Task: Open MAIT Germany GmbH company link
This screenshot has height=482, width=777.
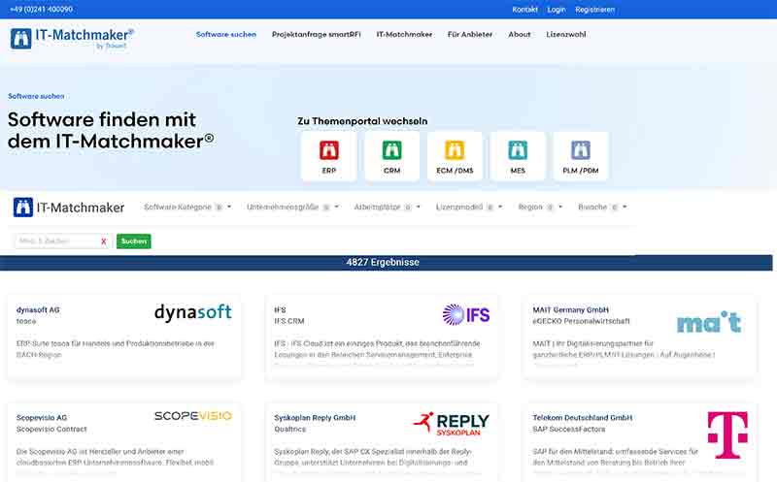Action: (570, 309)
